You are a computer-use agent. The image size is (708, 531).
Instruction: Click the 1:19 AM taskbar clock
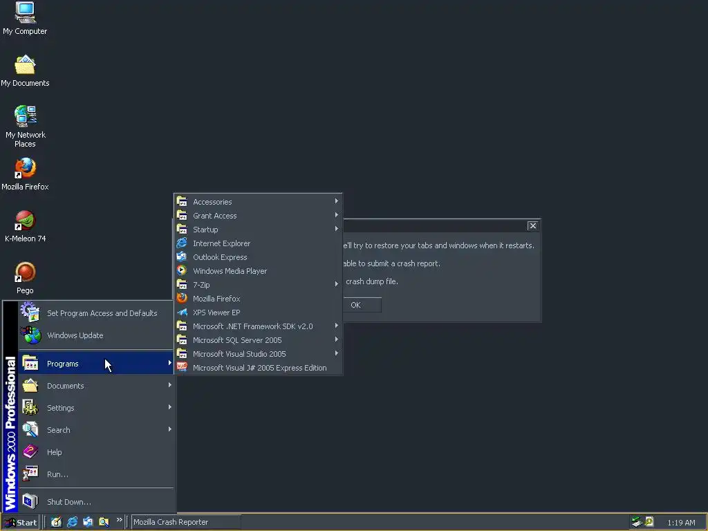pos(681,523)
